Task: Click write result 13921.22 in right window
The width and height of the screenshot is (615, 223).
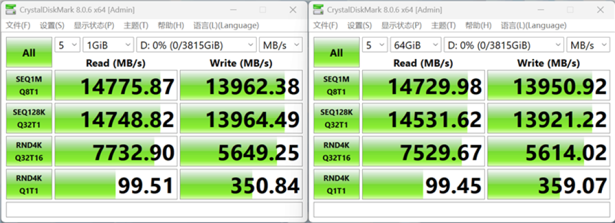Action: 549,118
